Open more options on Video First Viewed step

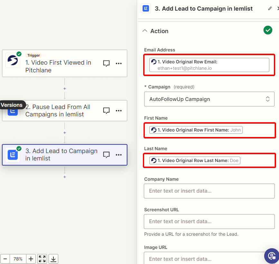[119, 63]
